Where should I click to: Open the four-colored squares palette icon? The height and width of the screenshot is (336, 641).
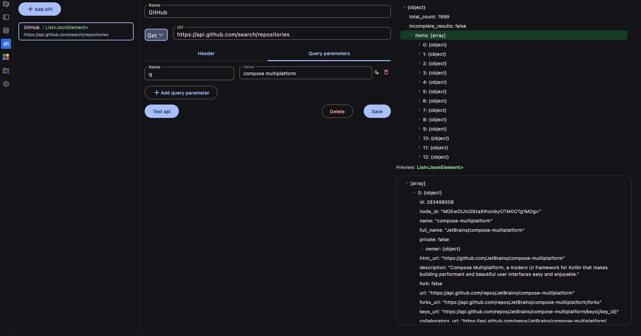6,57
